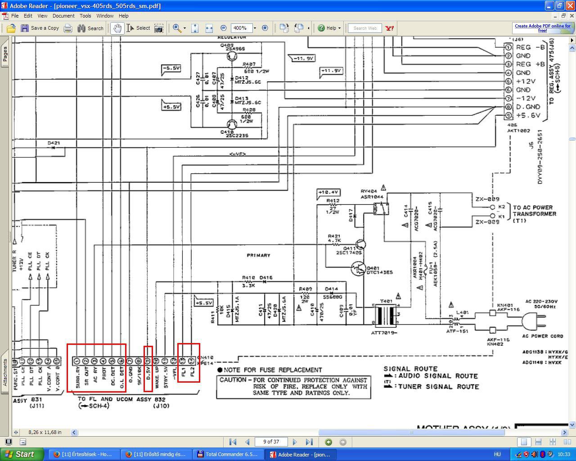Switch to Facing page layout
The image size is (576, 461).
coord(567,442)
